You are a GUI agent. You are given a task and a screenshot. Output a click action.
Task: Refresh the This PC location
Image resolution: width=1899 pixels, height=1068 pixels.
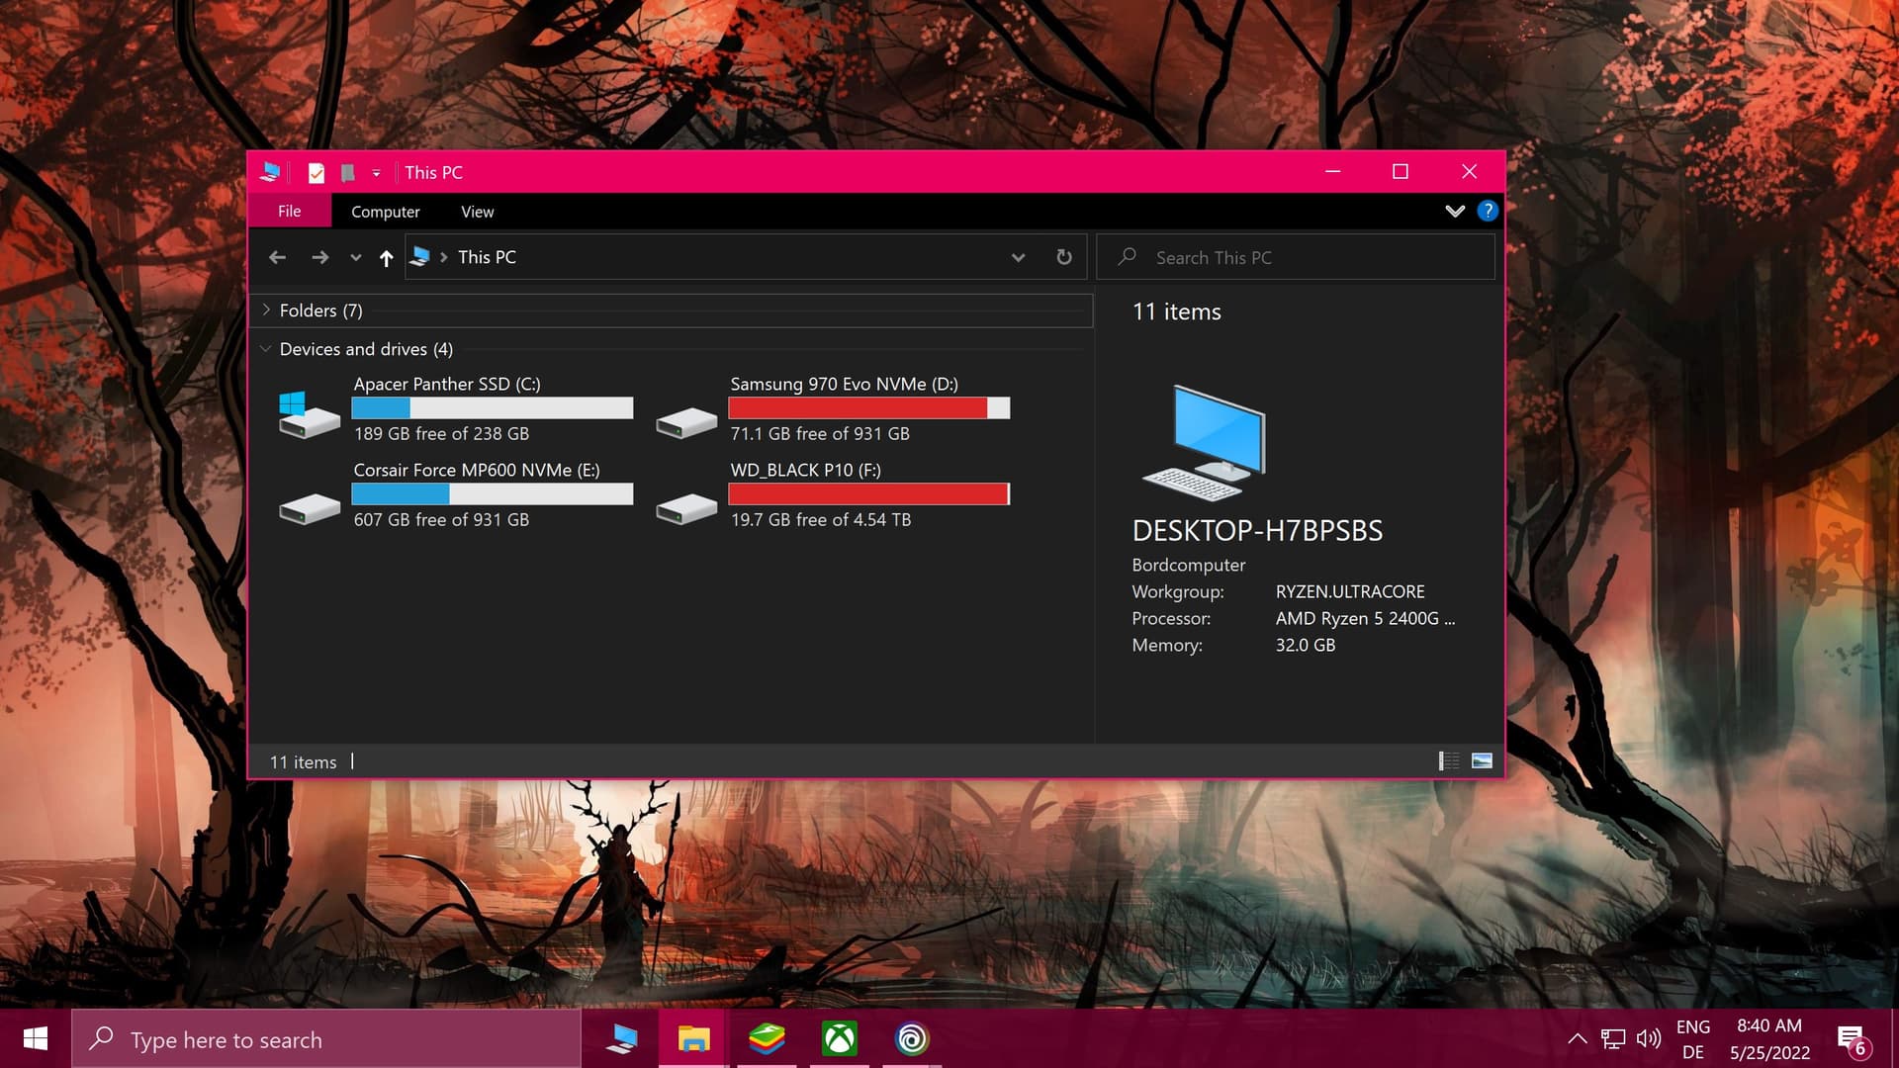point(1064,257)
